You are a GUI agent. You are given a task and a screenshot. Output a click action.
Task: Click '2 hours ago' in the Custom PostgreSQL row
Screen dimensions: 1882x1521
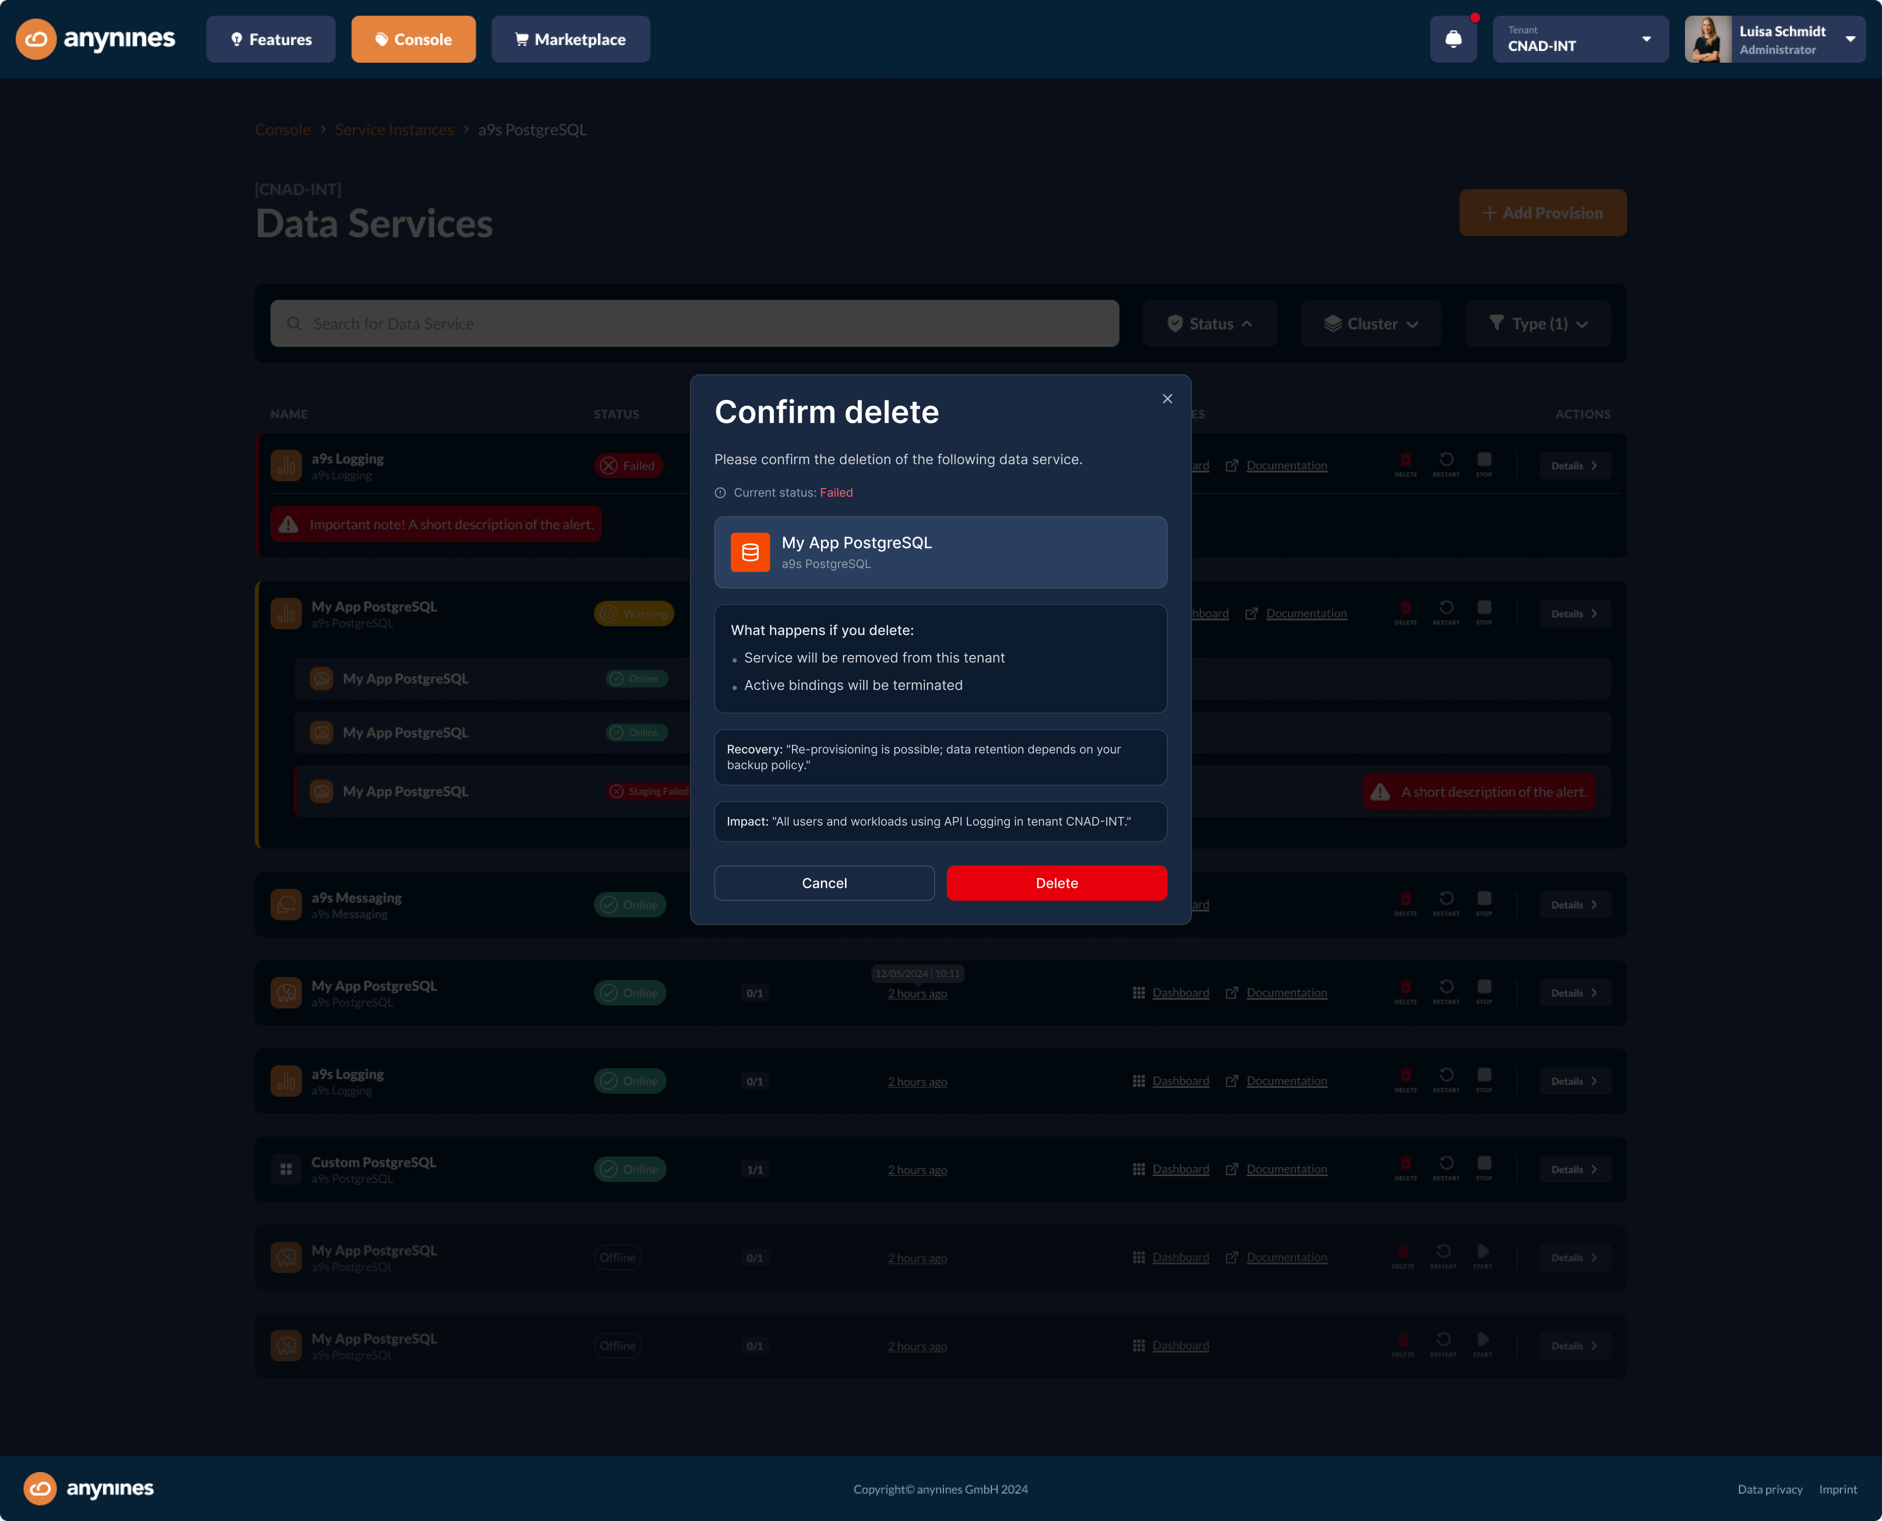click(917, 1170)
